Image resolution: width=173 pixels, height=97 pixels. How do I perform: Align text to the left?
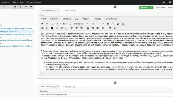[x=72, y=28]
